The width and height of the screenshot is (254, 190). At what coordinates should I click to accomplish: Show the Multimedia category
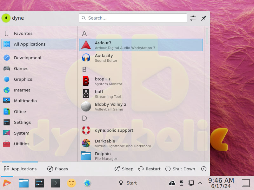click(x=39, y=101)
